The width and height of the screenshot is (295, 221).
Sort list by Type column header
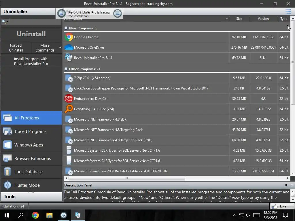284,19
